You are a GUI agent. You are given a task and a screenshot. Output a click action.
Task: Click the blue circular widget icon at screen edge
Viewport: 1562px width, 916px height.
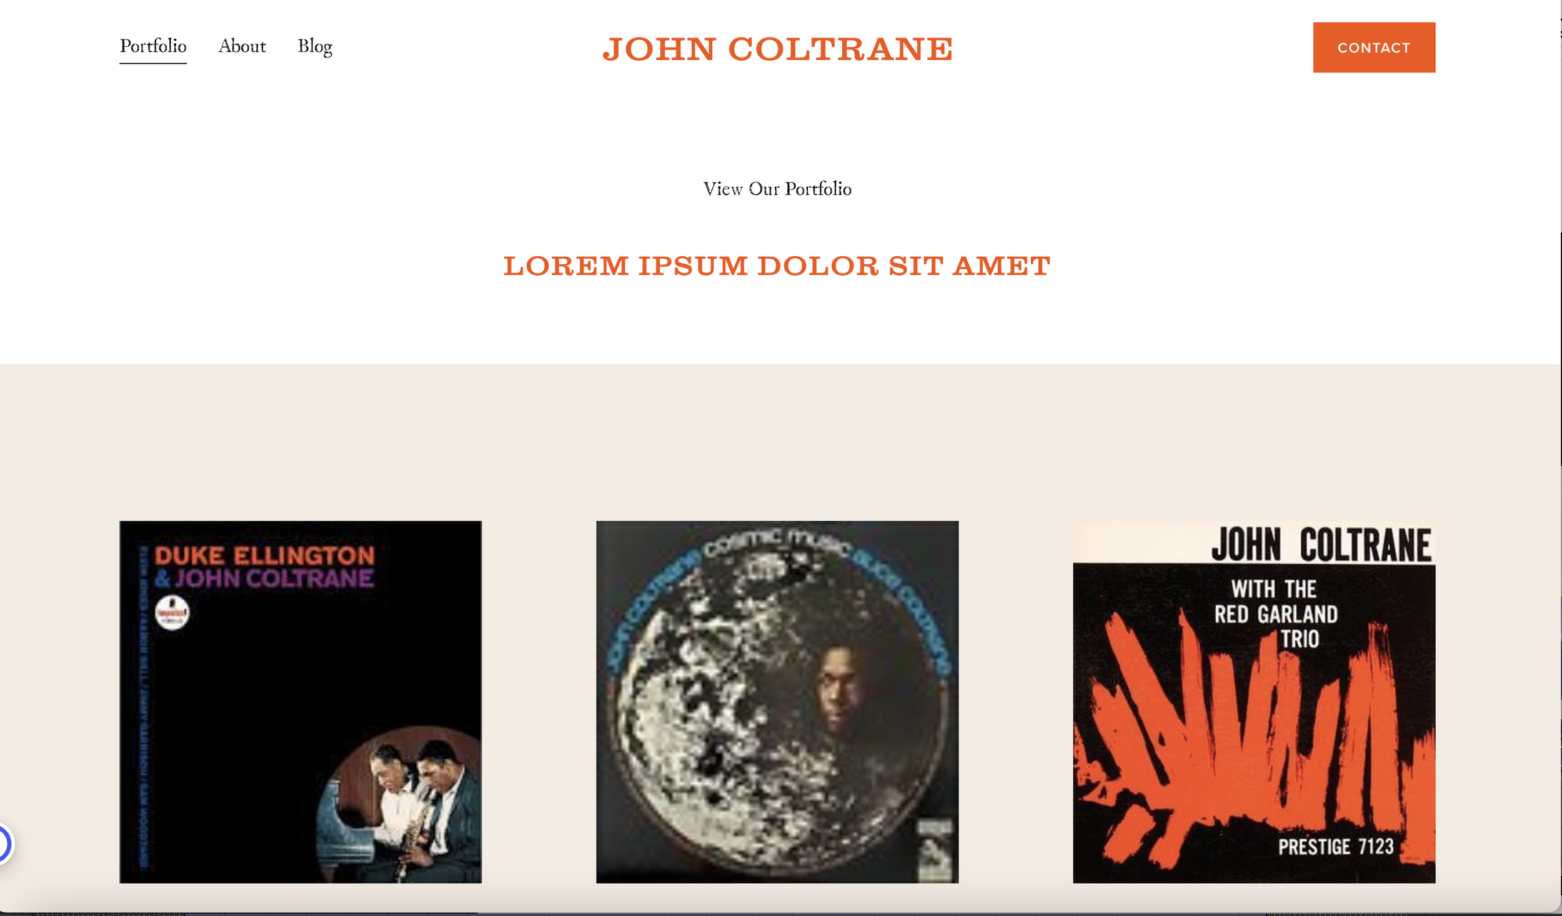point(5,844)
